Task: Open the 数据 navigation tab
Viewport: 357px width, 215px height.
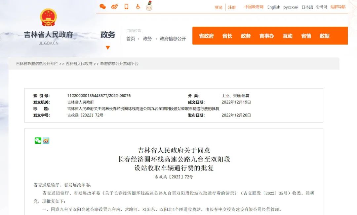Action: click(324, 36)
